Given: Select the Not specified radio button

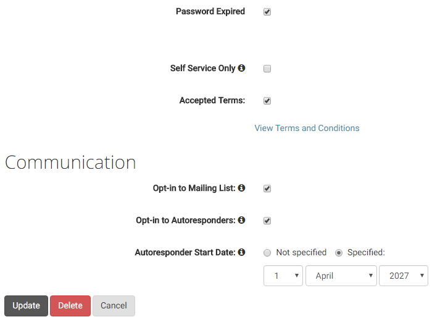Looking at the screenshot, I should pyautogui.click(x=267, y=253).
